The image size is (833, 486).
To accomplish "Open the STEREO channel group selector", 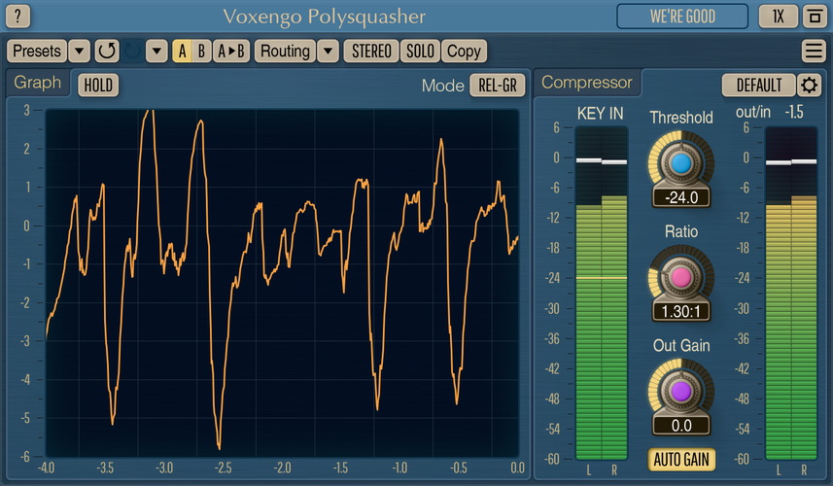I will (x=371, y=51).
